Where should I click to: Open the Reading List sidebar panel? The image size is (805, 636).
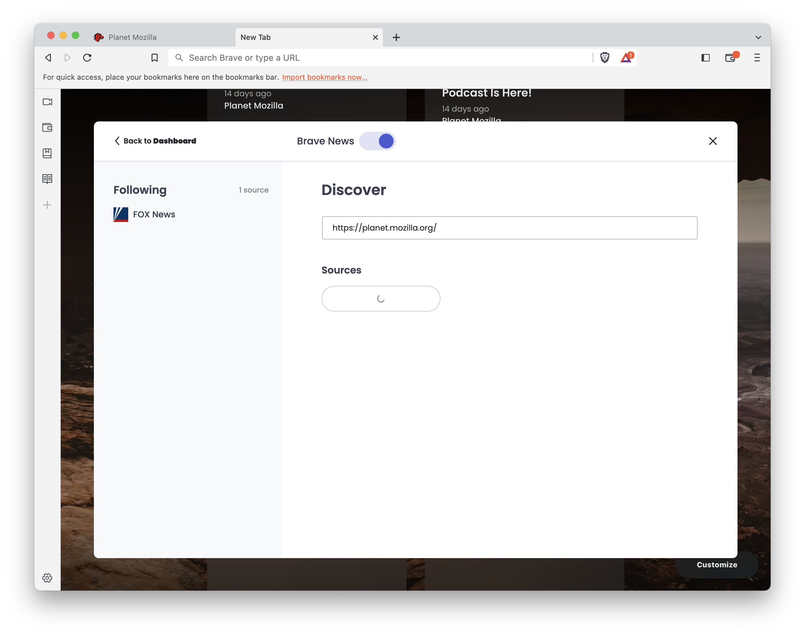47,179
